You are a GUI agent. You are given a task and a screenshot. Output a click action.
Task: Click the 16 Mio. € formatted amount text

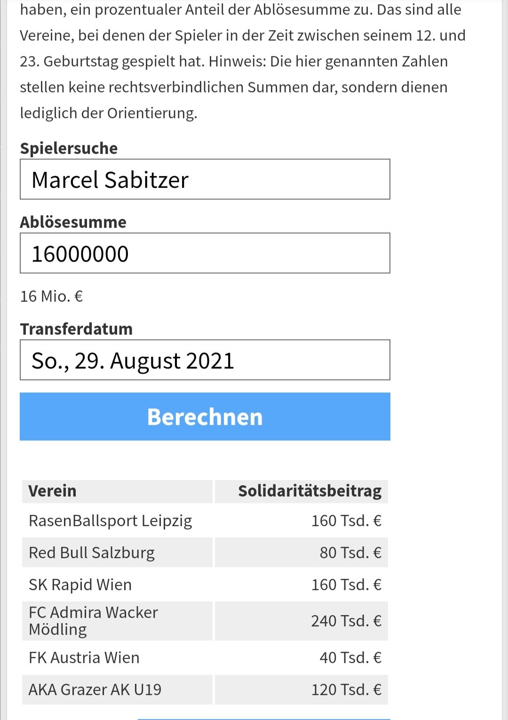(52, 296)
